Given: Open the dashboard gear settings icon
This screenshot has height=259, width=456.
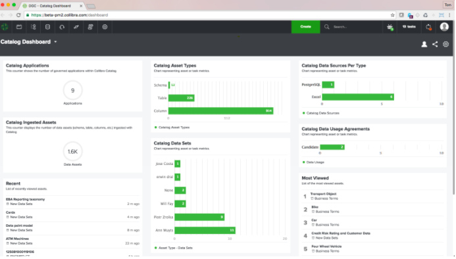Looking at the screenshot, I should coord(446,44).
